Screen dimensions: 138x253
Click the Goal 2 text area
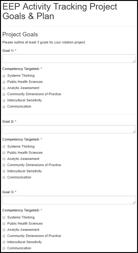click(x=69, y=129)
